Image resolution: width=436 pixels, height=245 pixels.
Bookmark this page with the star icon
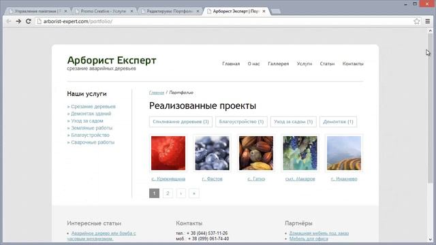pyautogui.click(x=416, y=21)
